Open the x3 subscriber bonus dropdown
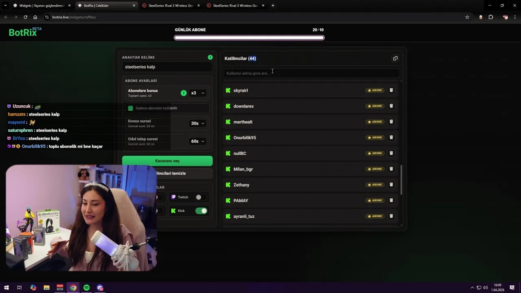 click(198, 93)
